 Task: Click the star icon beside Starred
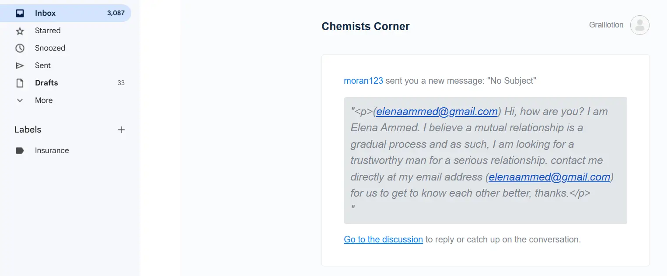coord(20,31)
